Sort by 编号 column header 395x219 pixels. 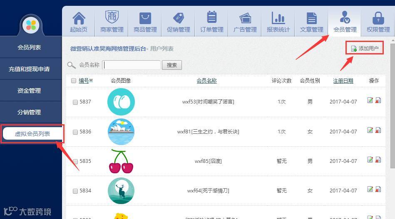84,81
